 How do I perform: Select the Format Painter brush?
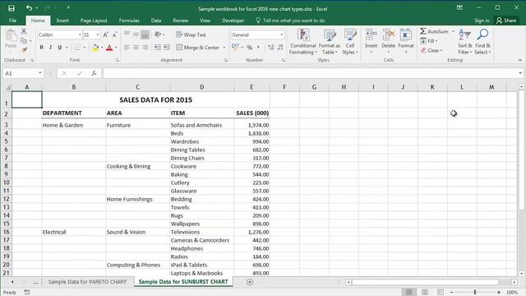24,50
